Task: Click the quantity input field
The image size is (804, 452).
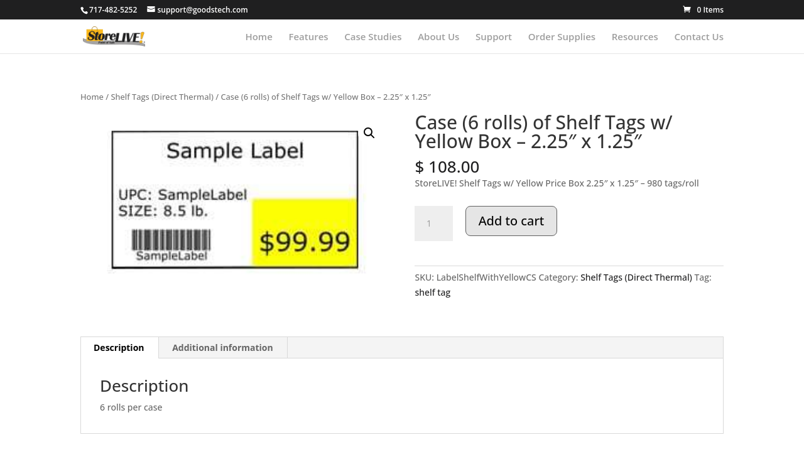Action: [x=433, y=223]
